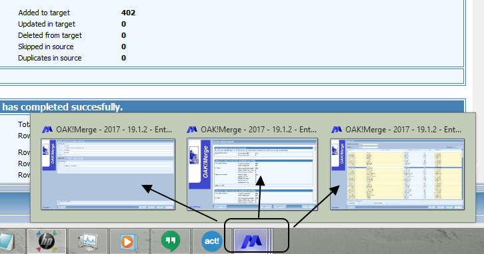Screen dimensions: 484x254
Task: Open the green Hangouts taskbar icon
Action: click(171, 241)
